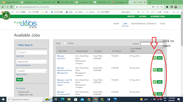183x102 pixels.
Task: Open the accessibility wheelchair icon
Action: [x=6, y=16]
